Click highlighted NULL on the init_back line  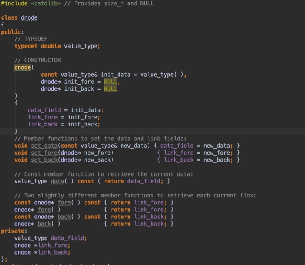[x=110, y=89]
